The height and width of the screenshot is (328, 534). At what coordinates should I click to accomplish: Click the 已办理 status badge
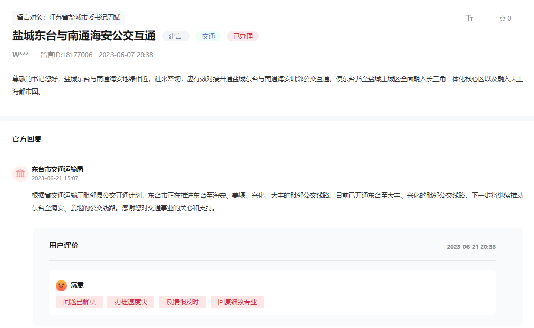click(x=242, y=36)
